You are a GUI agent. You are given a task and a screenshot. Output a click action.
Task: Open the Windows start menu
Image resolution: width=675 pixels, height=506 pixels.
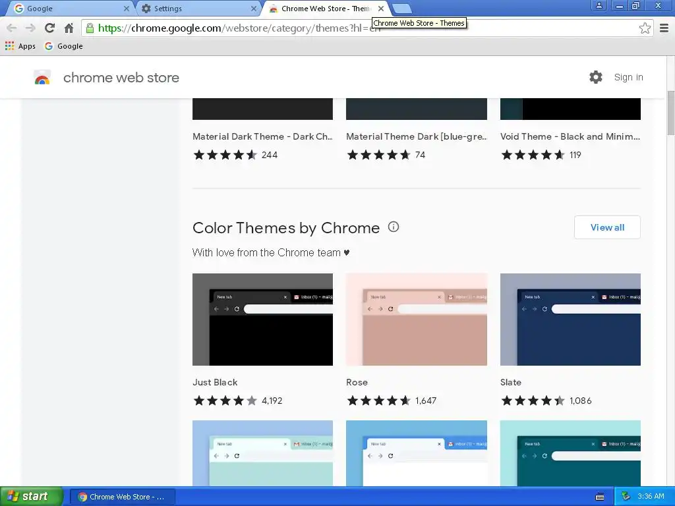(x=32, y=496)
